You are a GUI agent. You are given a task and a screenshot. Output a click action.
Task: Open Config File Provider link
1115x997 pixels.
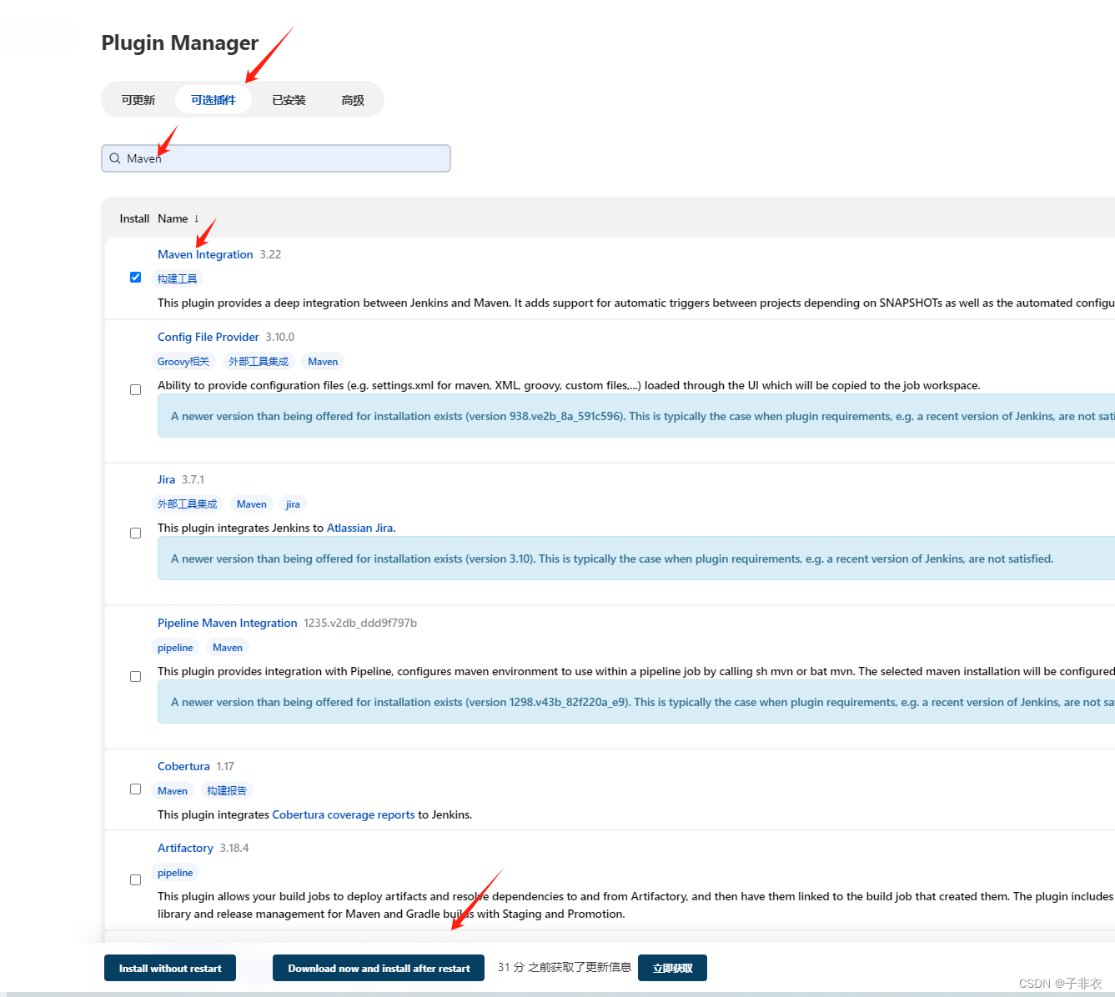tap(208, 337)
